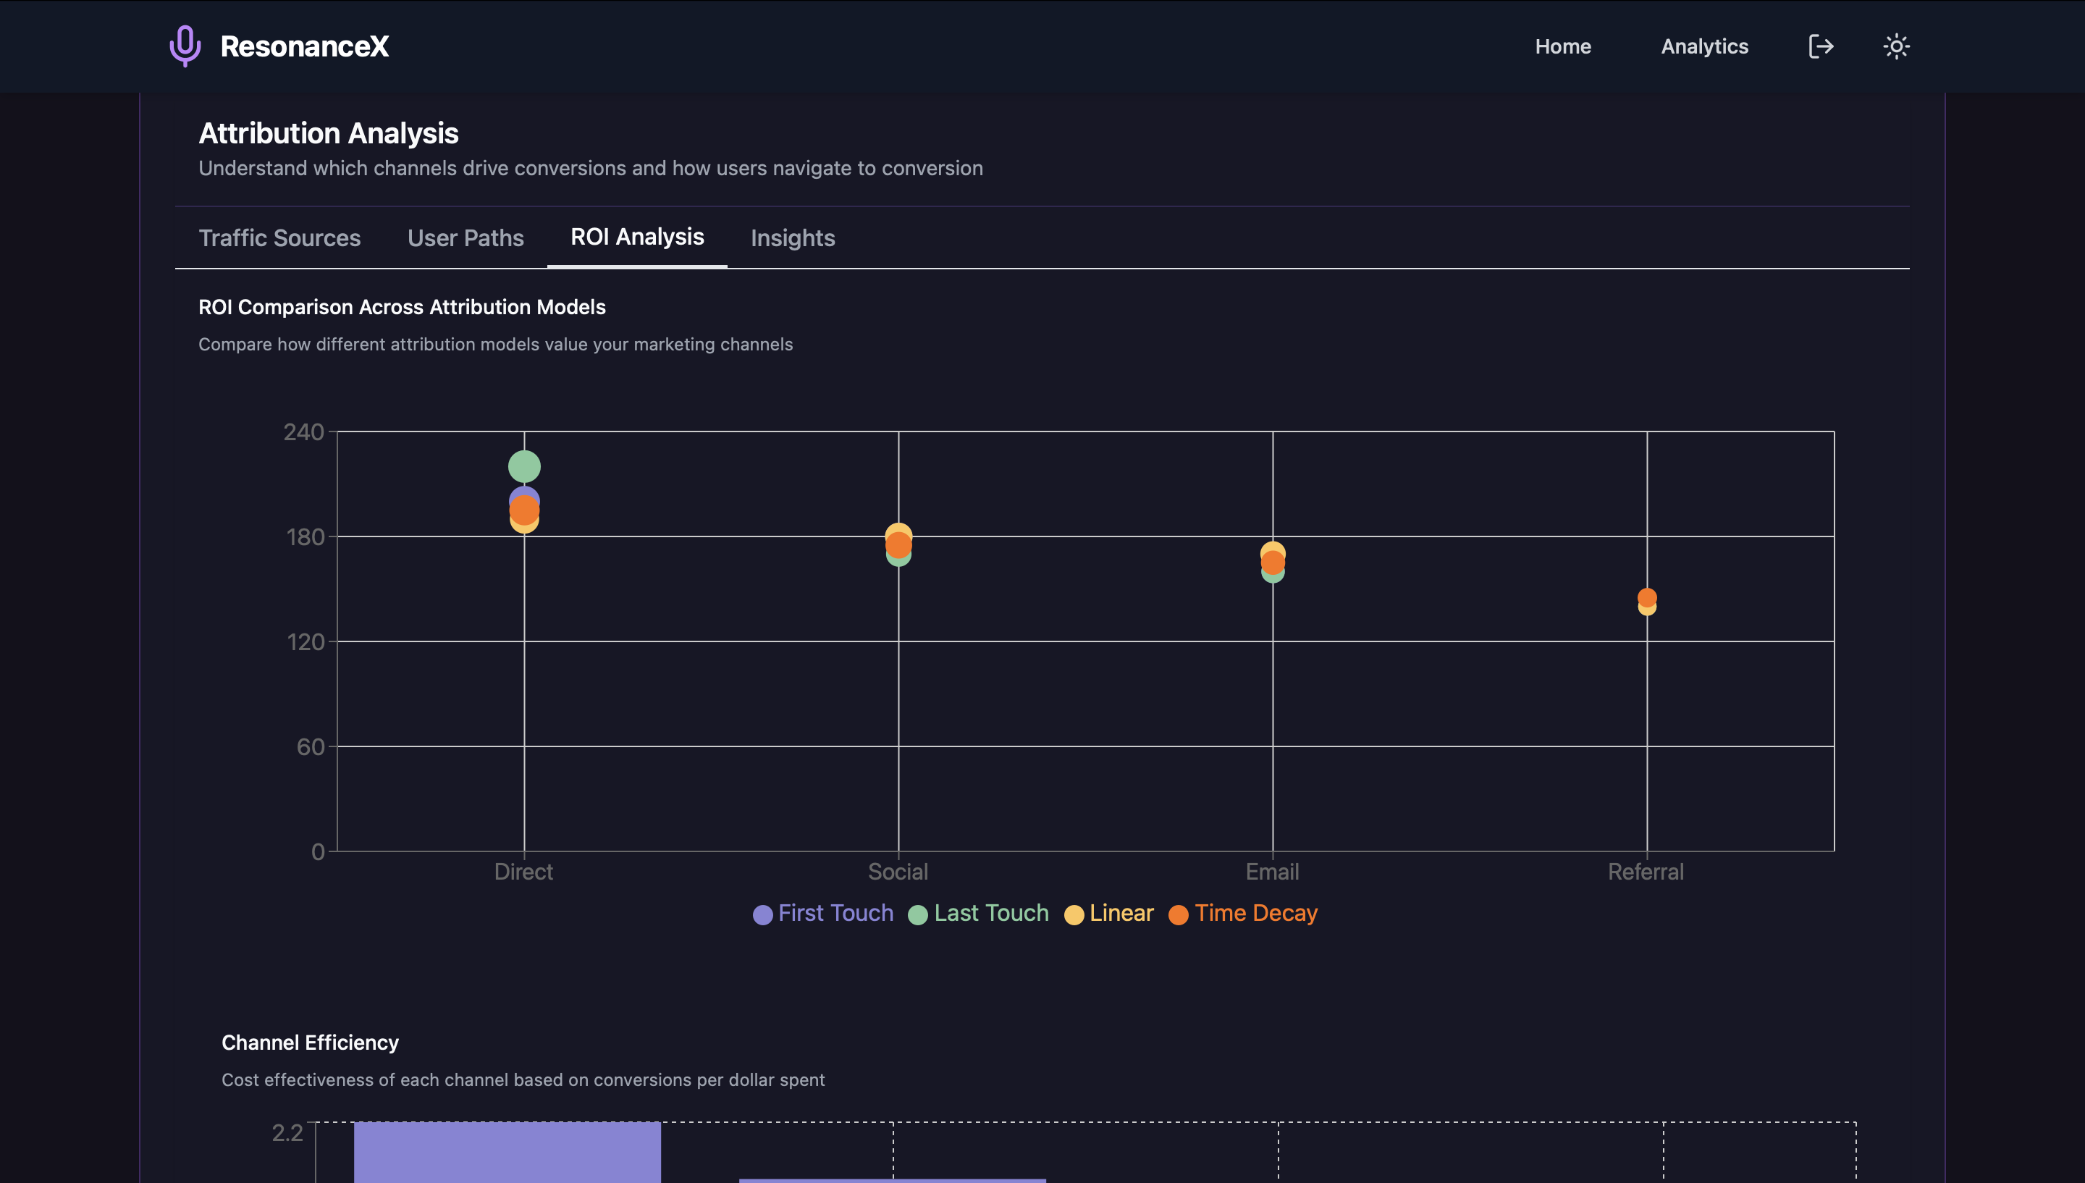Toggle the light theme sun icon

pos(1897,46)
